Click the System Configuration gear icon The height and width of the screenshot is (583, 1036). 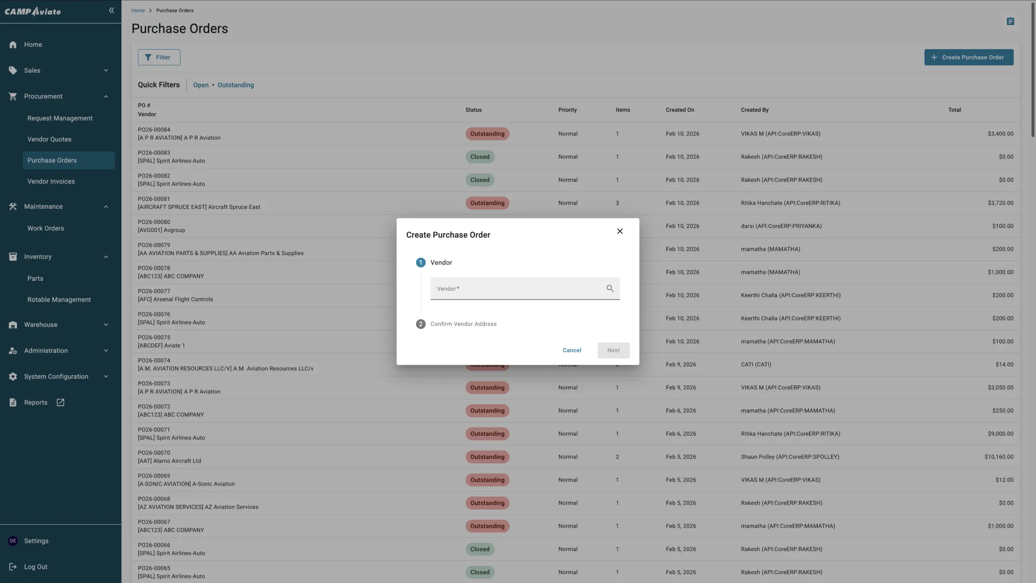[13, 377]
